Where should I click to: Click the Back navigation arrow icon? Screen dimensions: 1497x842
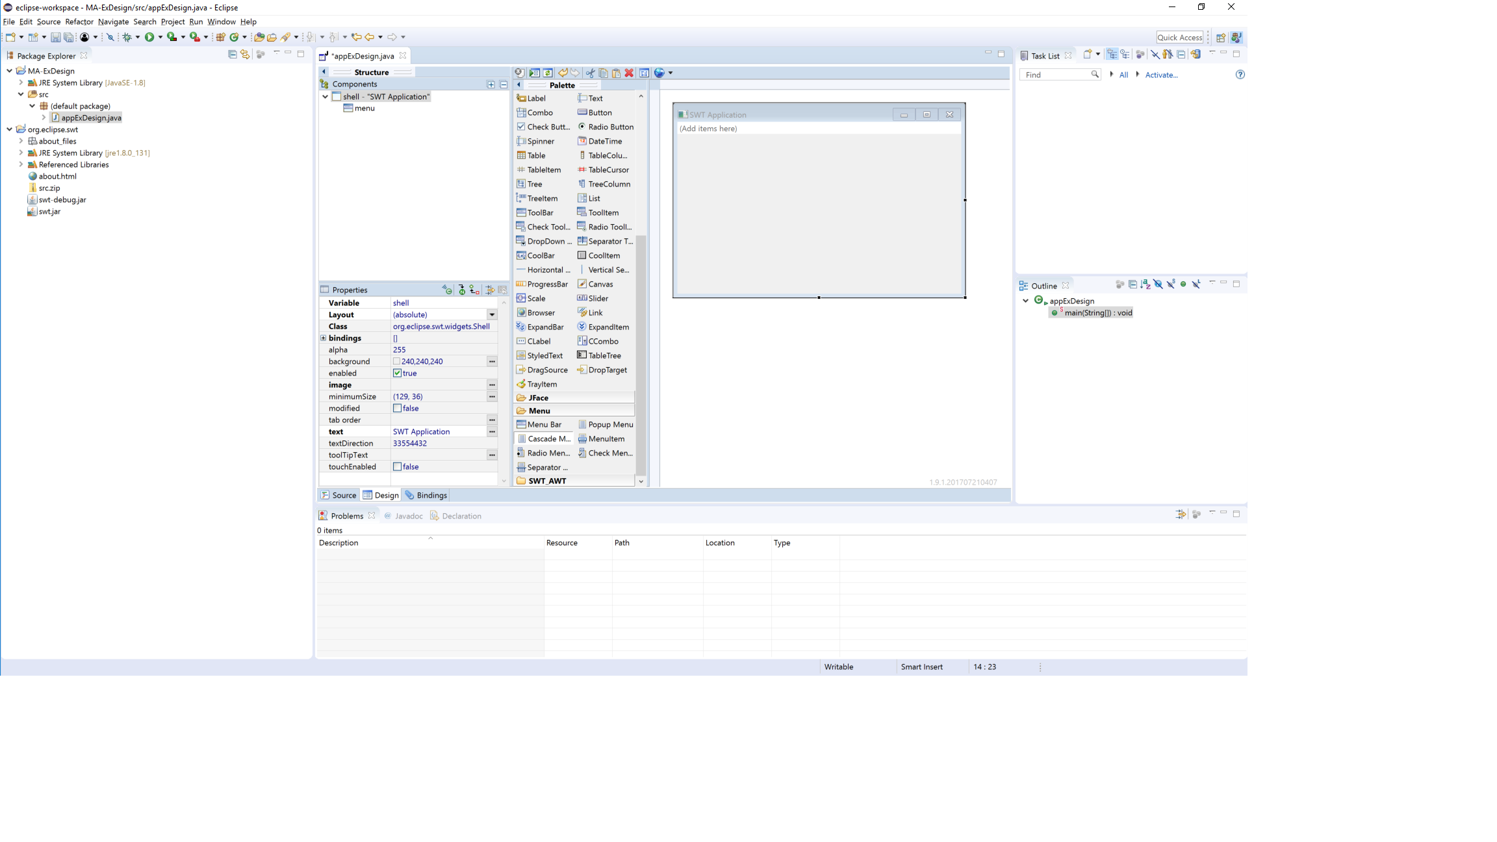(370, 37)
